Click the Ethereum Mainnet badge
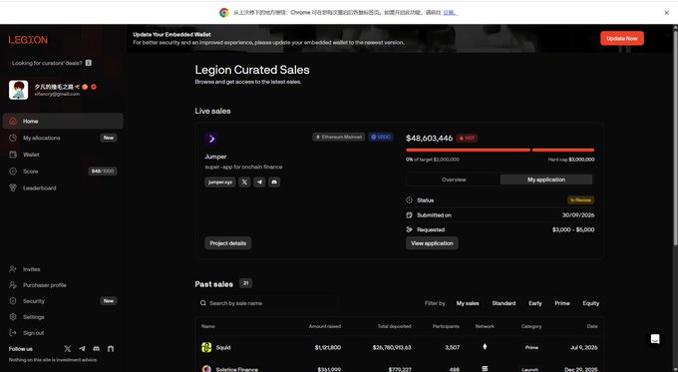Viewport: 678px width, 372px height. click(x=339, y=137)
